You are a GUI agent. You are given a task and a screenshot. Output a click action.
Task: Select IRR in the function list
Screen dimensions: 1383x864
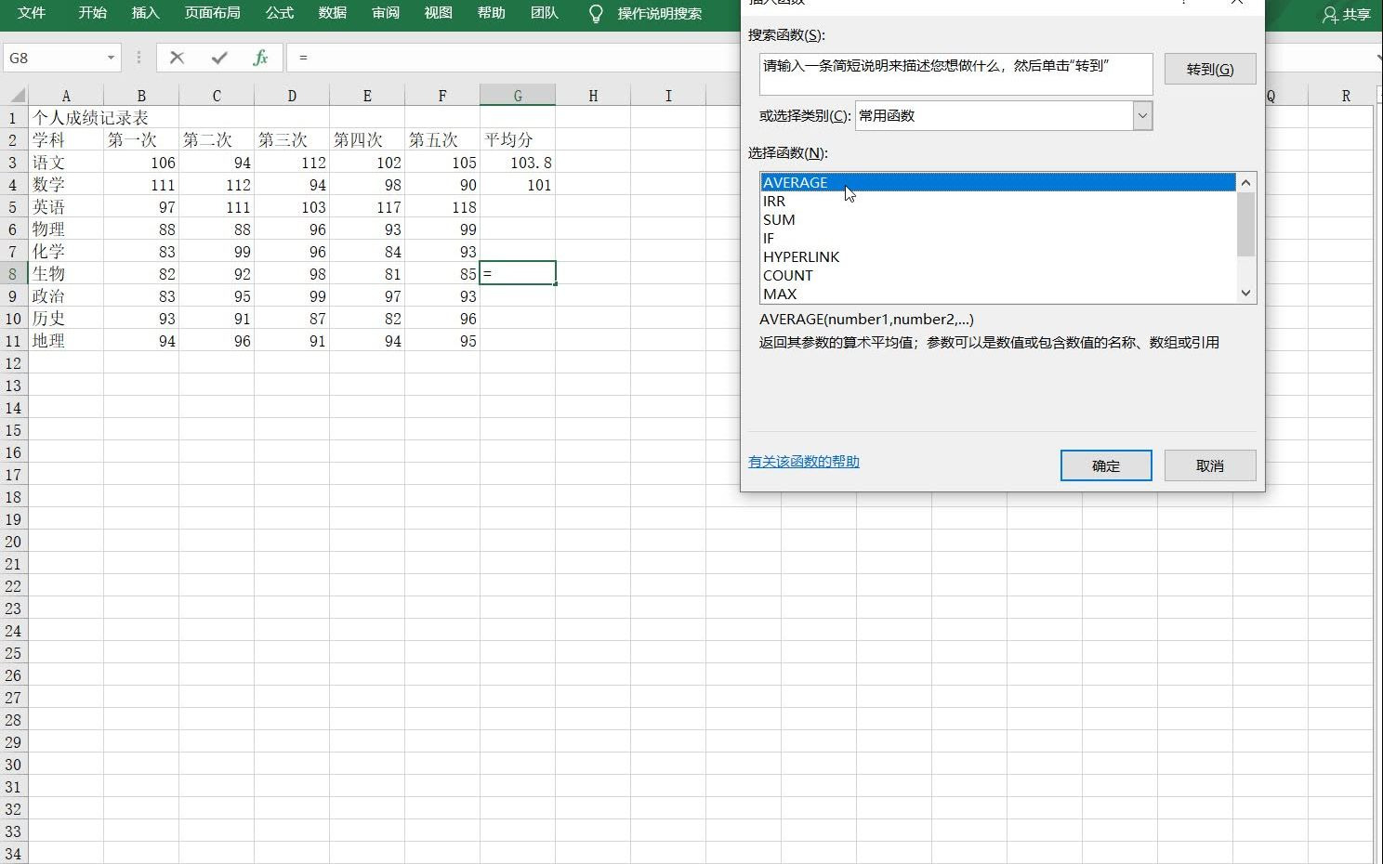coord(998,201)
